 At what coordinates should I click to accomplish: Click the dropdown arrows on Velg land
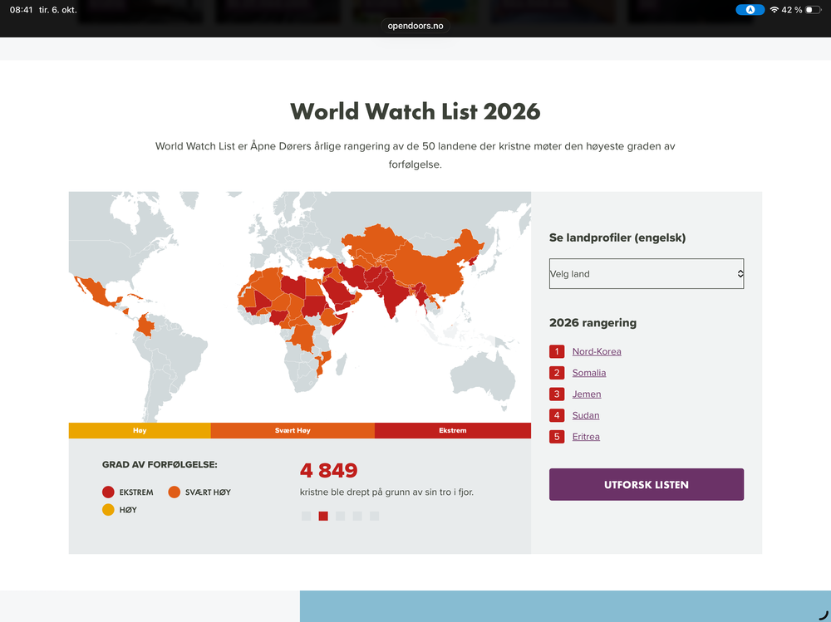740,273
